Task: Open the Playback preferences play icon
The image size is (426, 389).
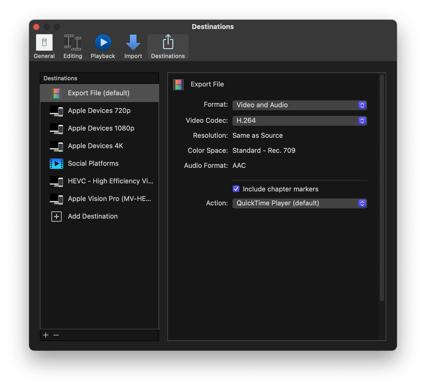Action: point(103,42)
